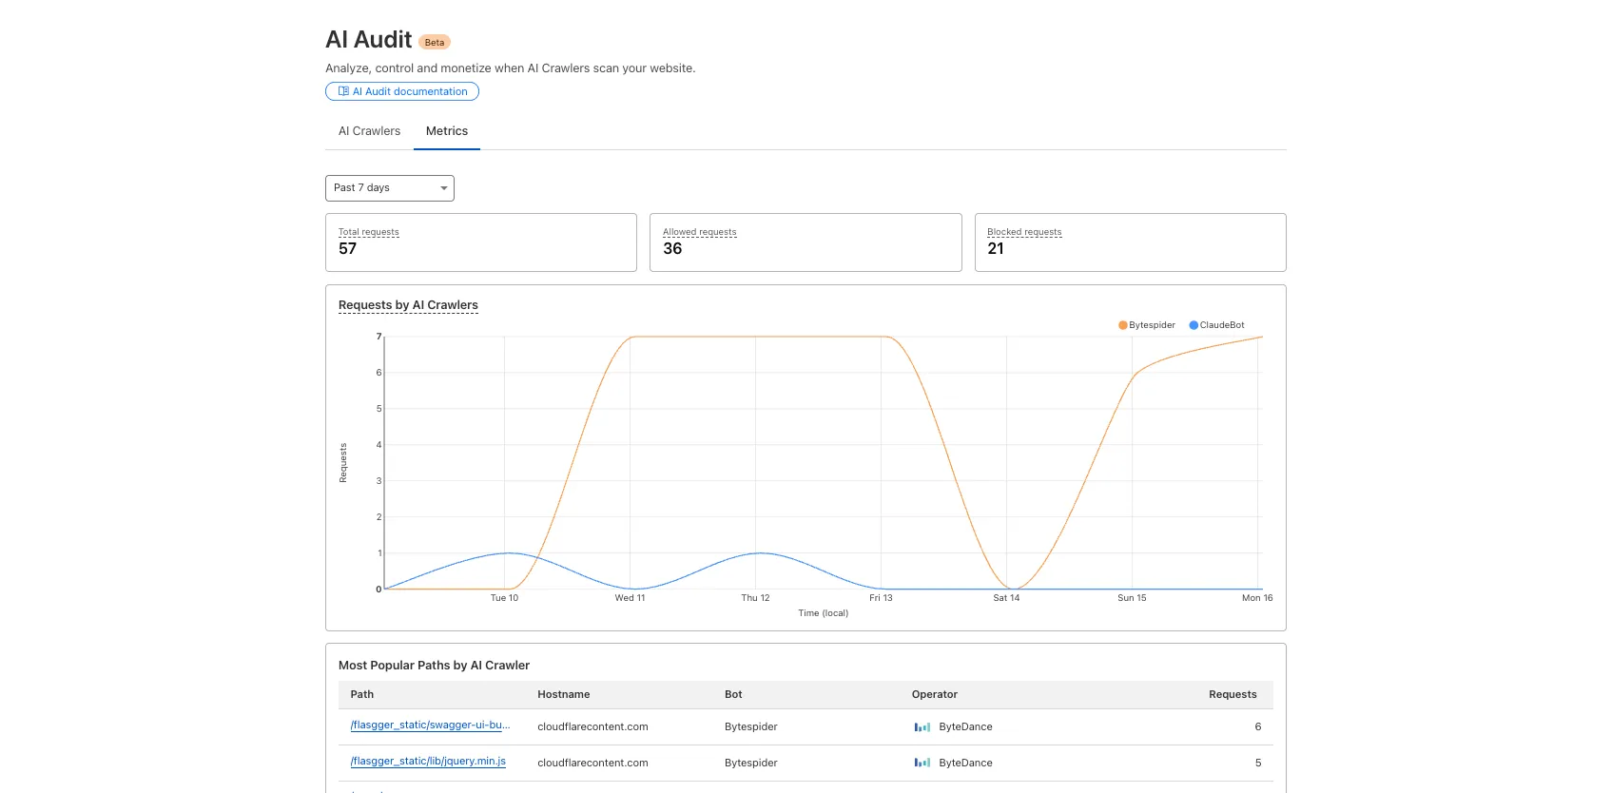Screen dimensions: 1611x793
Task: Click the Operator column header
Action: coord(934,695)
